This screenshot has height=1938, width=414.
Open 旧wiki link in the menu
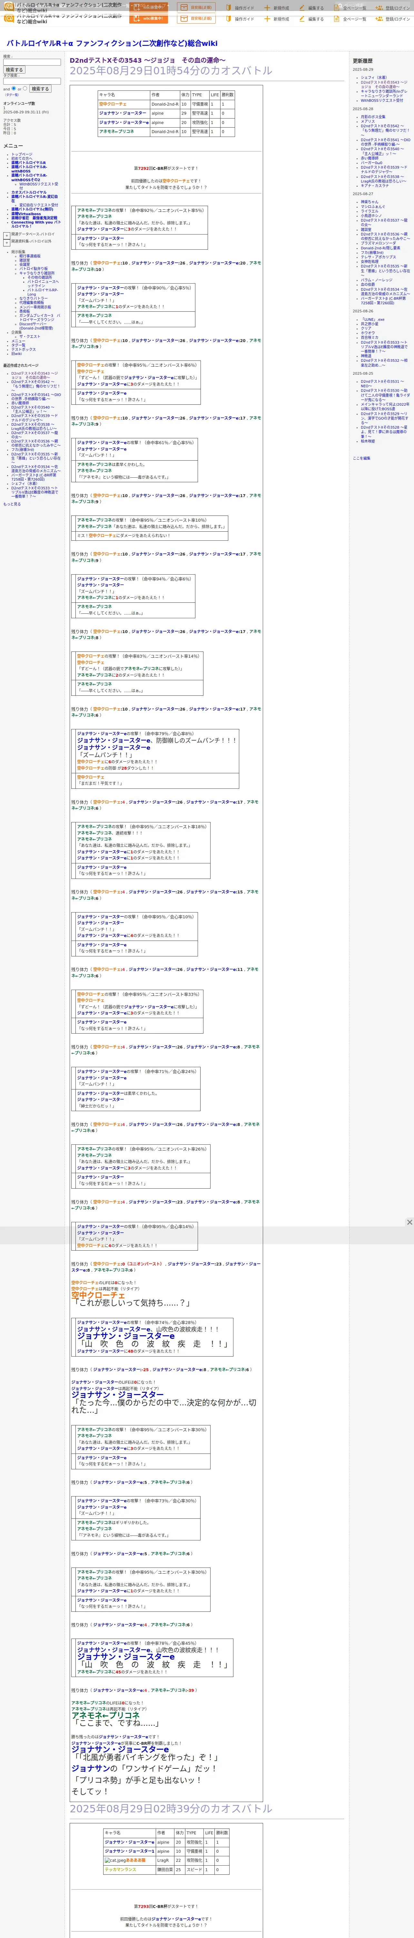[16, 354]
